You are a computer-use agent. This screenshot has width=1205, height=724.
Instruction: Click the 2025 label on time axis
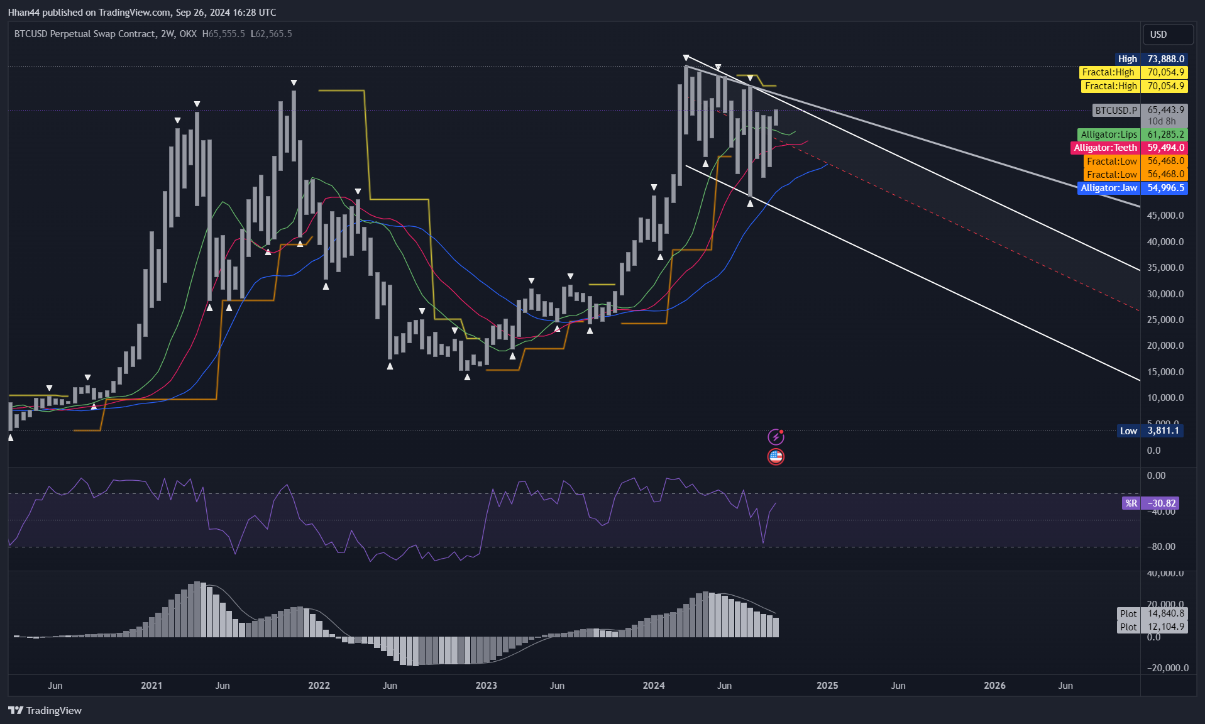click(x=827, y=686)
